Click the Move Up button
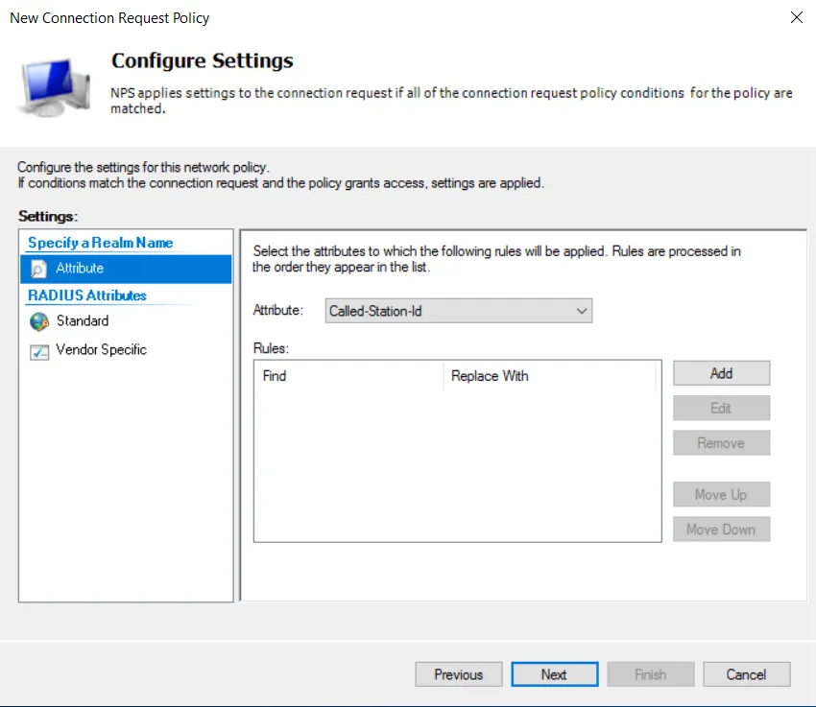 pos(721,494)
